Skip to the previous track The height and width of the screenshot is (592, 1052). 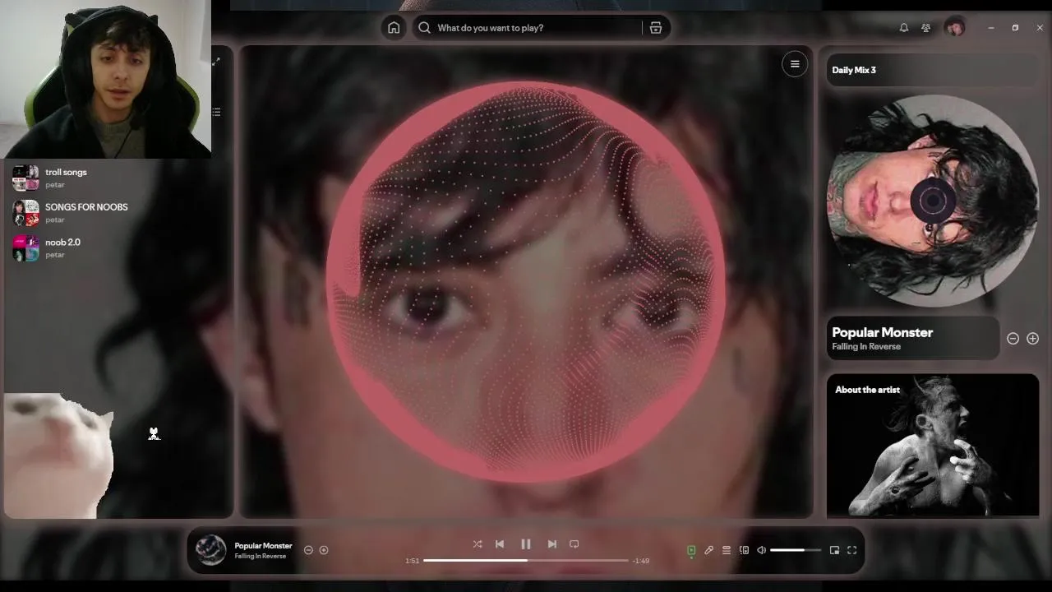tap(500, 544)
